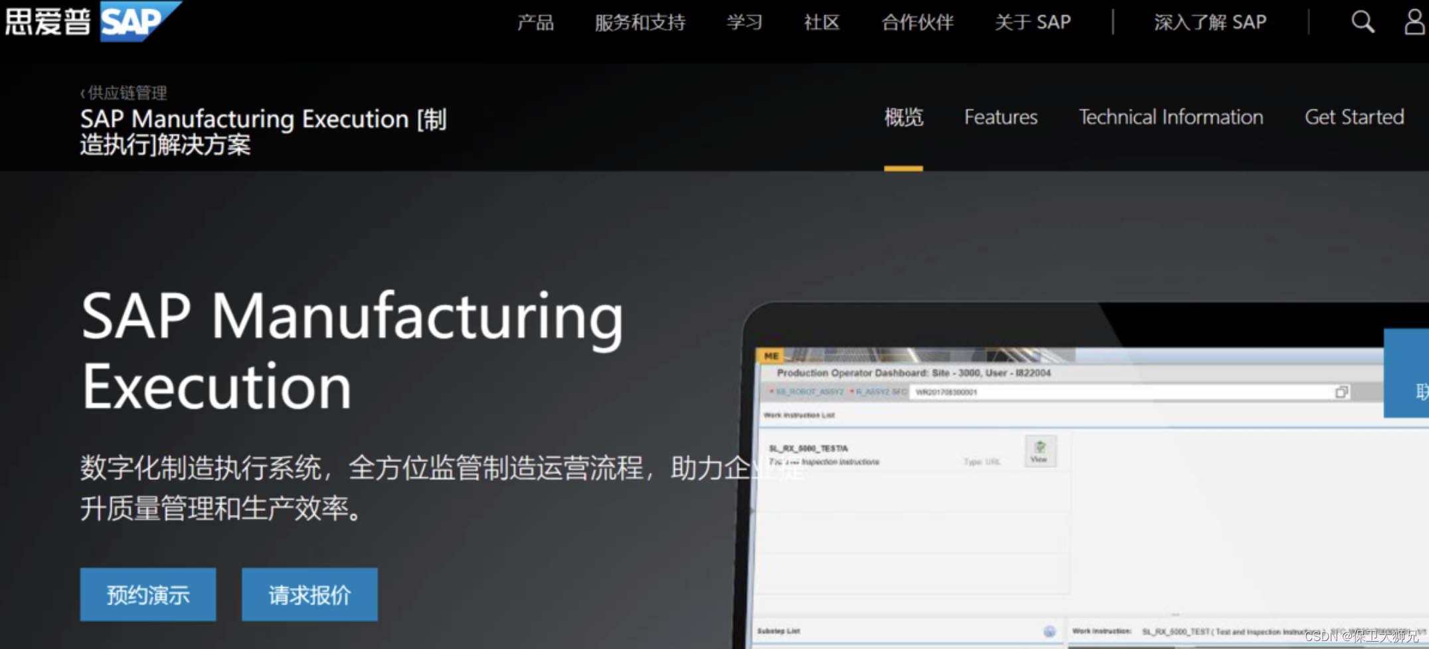This screenshot has height=649, width=1429.
Task: Open the 社区 navigation item
Action: coord(822,23)
